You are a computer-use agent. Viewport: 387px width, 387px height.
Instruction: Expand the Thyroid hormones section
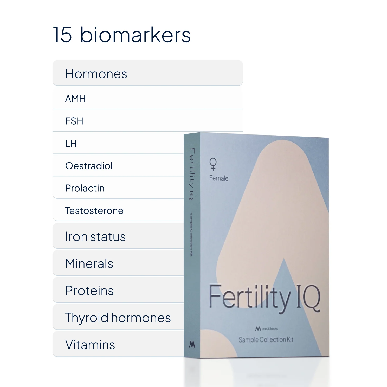(x=118, y=317)
